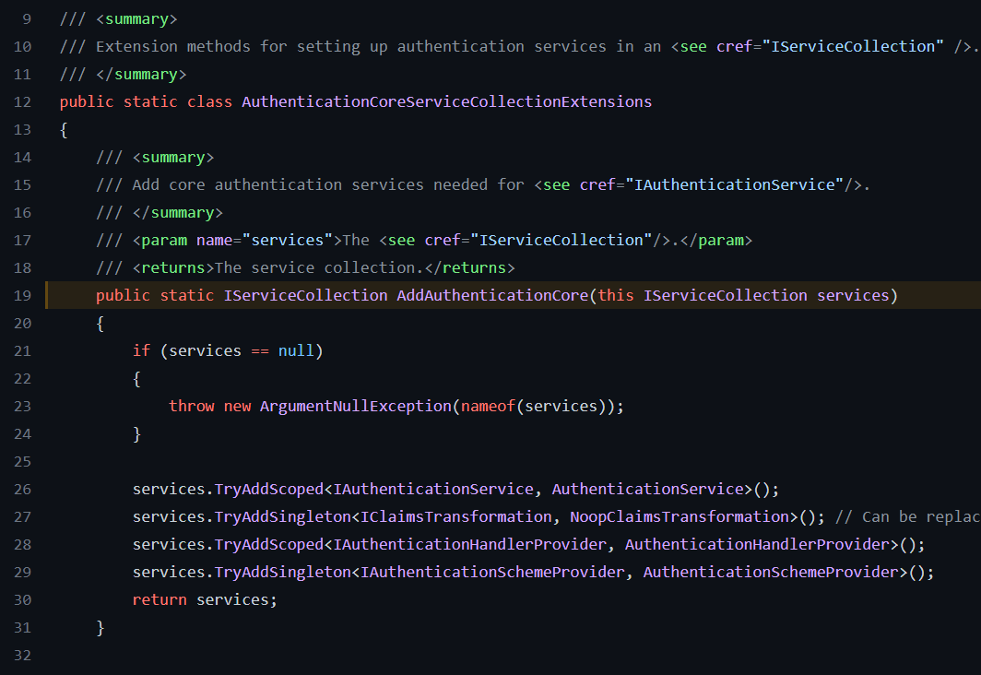Click line number 30 in the gutter

[x=22, y=600]
